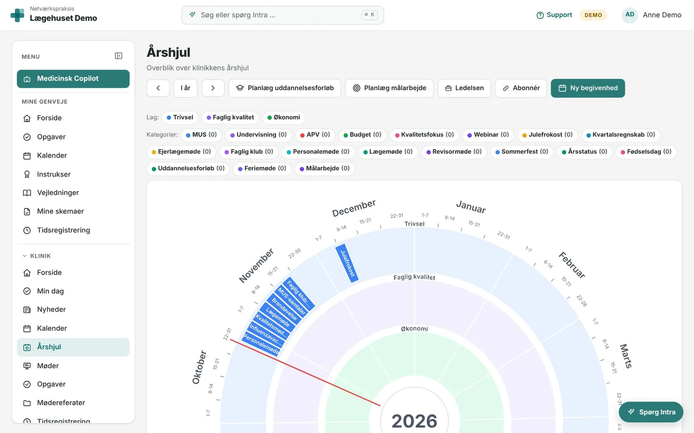Viewport: 694px width, 433px height.
Task: Open Support help link
Action: [554, 15]
